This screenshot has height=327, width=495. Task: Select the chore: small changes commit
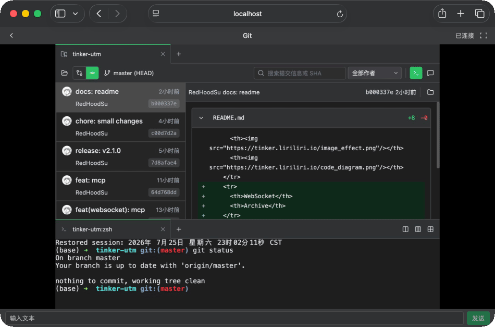120,127
